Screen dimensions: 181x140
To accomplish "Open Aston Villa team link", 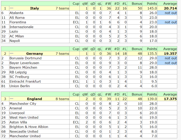I will [x=18, y=122].
